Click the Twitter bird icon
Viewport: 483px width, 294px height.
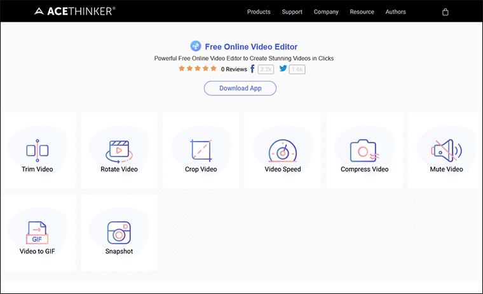tap(283, 69)
